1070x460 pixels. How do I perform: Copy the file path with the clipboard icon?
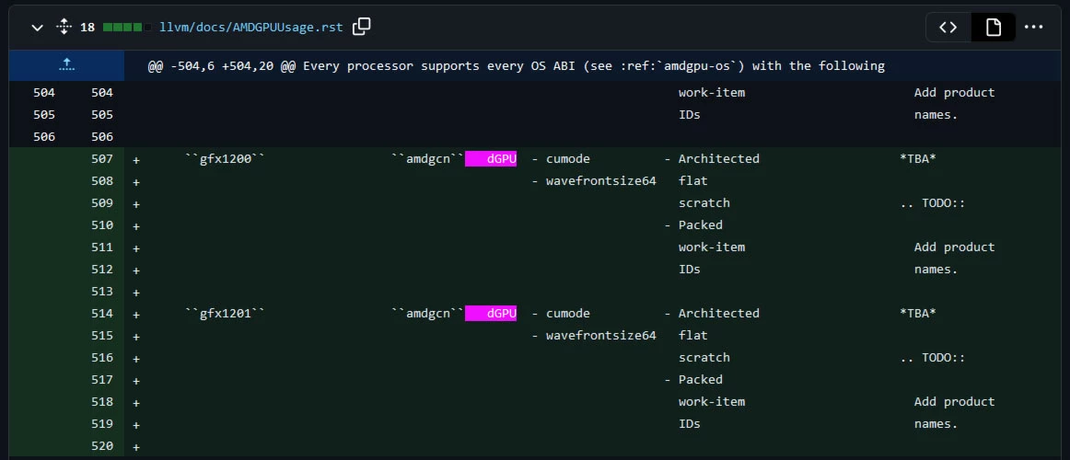[x=362, y=28]
